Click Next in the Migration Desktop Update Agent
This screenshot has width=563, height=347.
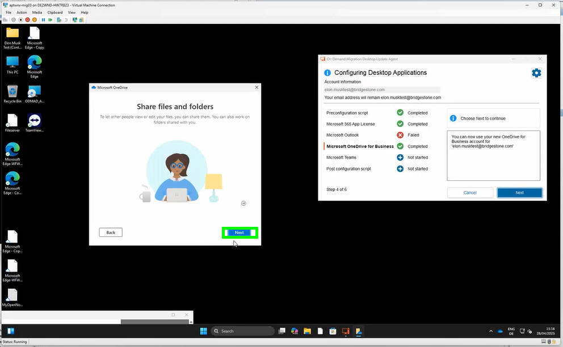[519, 193]
